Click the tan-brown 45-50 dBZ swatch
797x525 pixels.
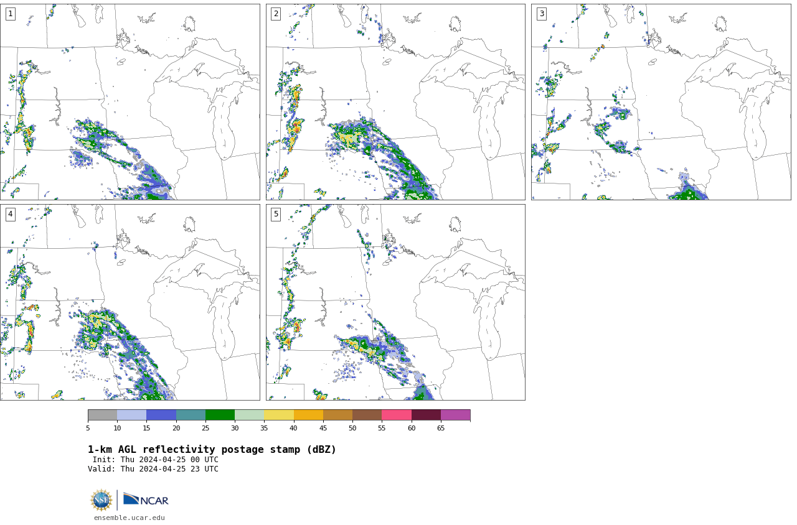click(337, 415)
